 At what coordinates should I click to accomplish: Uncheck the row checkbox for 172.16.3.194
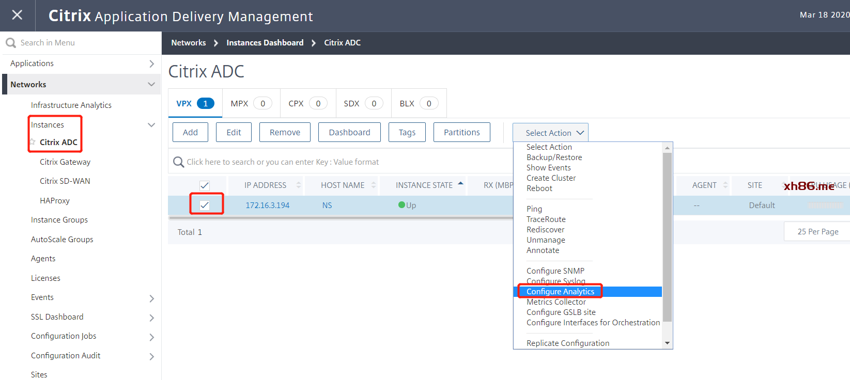[205, 205]
